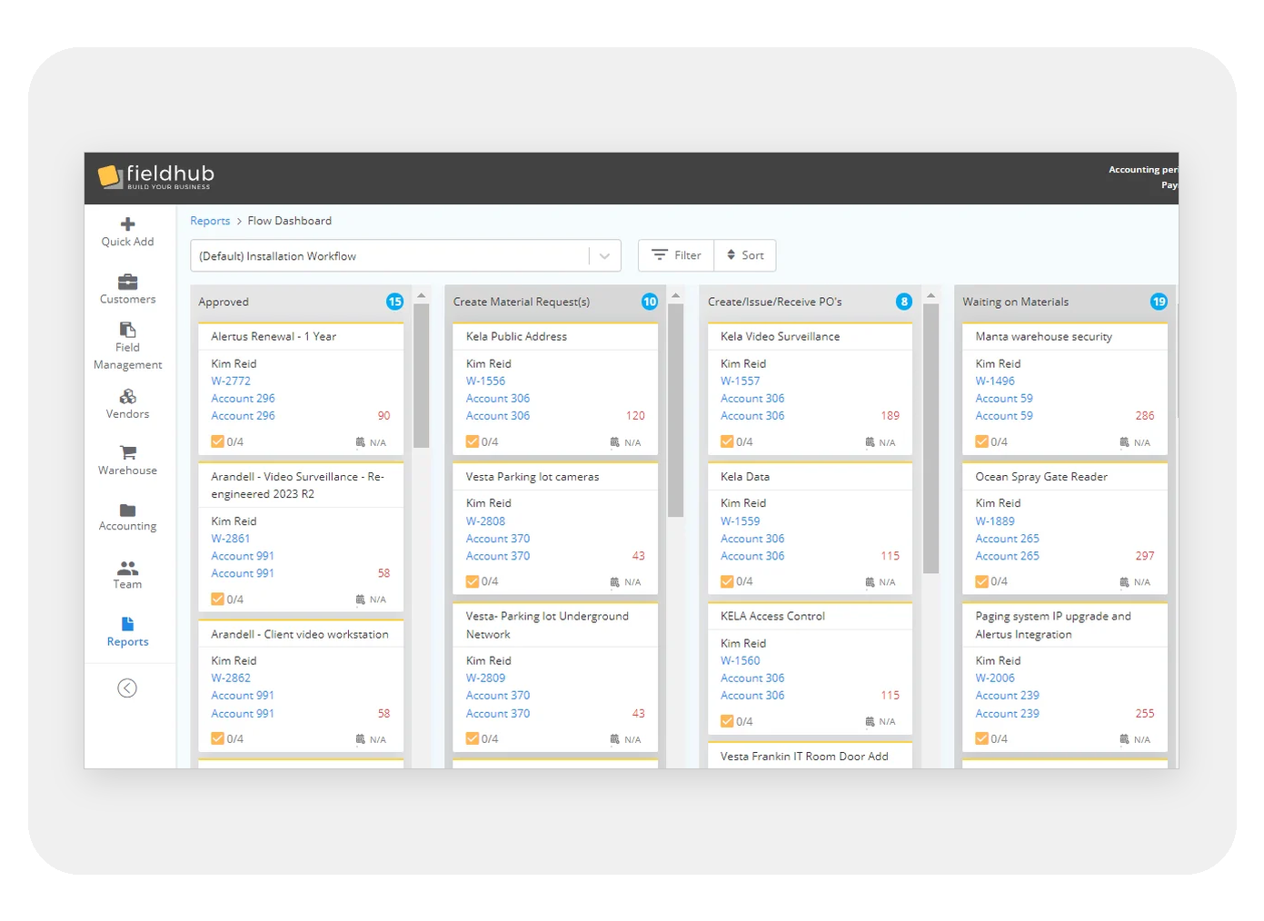
Task: Click the up arrow of the Create Material Request(s) scrollbar
Action: [676, 295]
